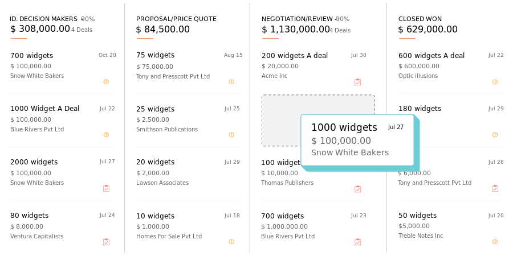Click the empty dashed drop placeholder
This screenshot has height=256, width=513.
click(281, 121)
